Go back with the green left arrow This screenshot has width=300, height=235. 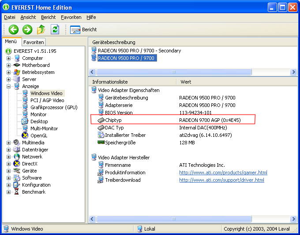coord(14,29)
